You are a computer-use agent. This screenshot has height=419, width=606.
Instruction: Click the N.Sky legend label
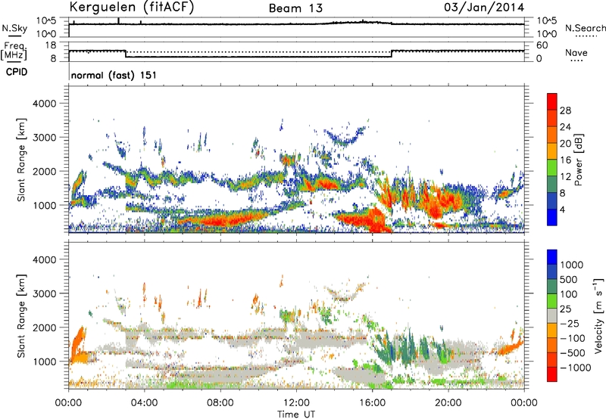[x=14, y=28]
